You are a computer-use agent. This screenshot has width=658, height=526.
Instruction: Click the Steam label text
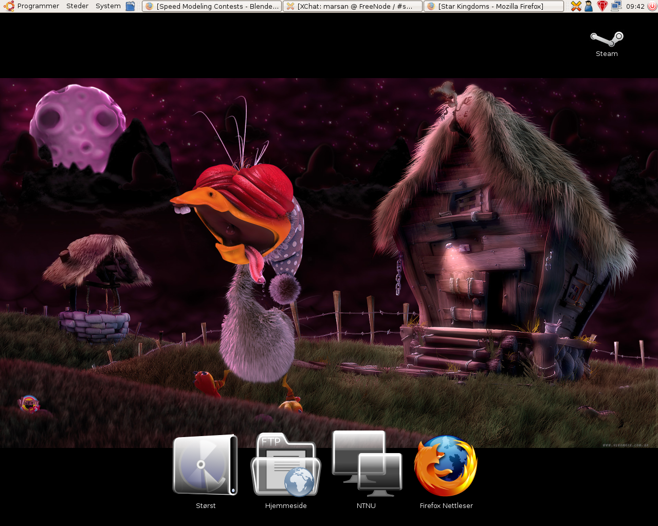607,54
